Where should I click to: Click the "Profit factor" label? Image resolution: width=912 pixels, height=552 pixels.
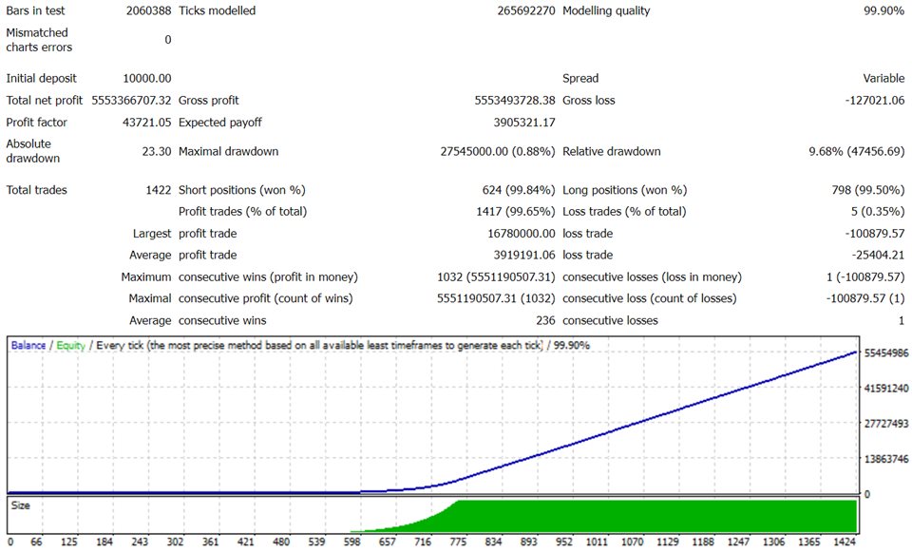pyautogui.click(x=37, y=123)
